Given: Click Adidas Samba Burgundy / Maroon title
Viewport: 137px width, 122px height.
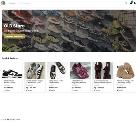Looking at the screenshot, I should [x=79, y=82].
